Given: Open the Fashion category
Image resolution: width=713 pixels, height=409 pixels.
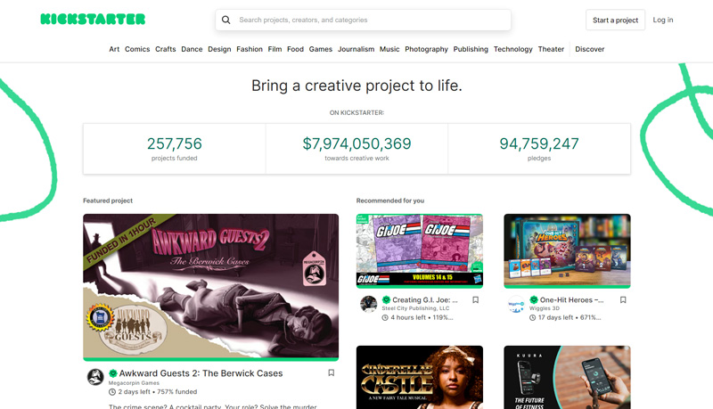Looking at the screenshot, I should [x=250, y=49].
